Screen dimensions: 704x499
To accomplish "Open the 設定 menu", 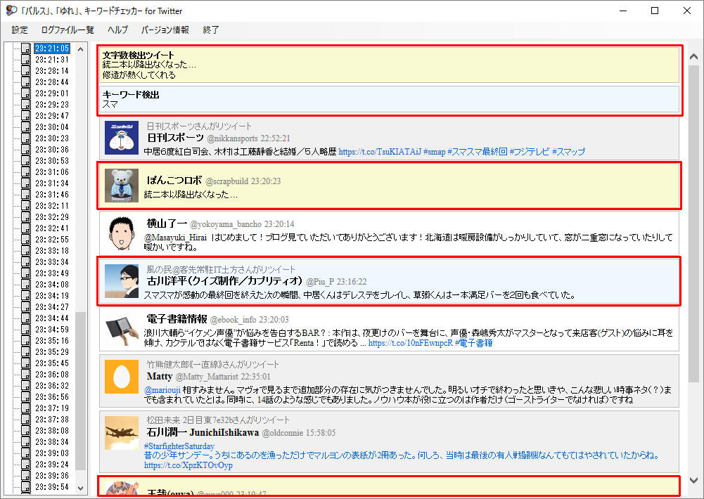I will pos(19,30).
